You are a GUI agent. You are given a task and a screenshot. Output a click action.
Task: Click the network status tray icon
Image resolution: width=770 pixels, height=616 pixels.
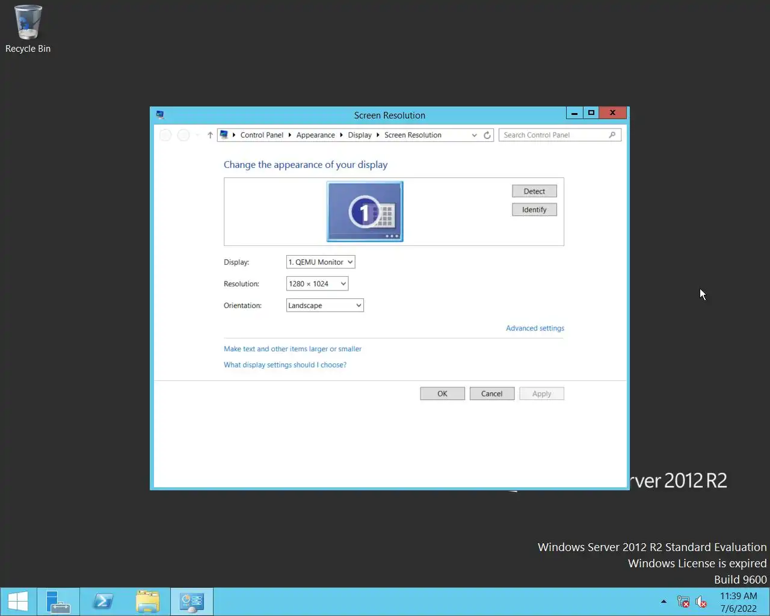[x=683, y=602]
